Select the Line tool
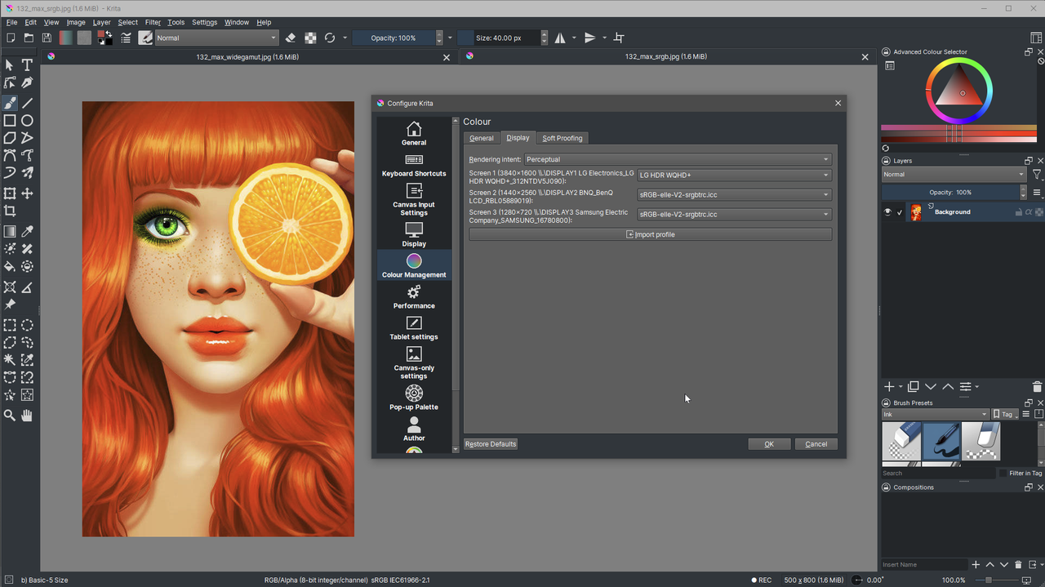Screen dimensions: 1045x587 (27, 103)
